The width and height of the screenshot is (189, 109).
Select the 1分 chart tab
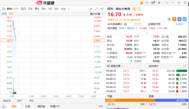[x=50, y=9]
